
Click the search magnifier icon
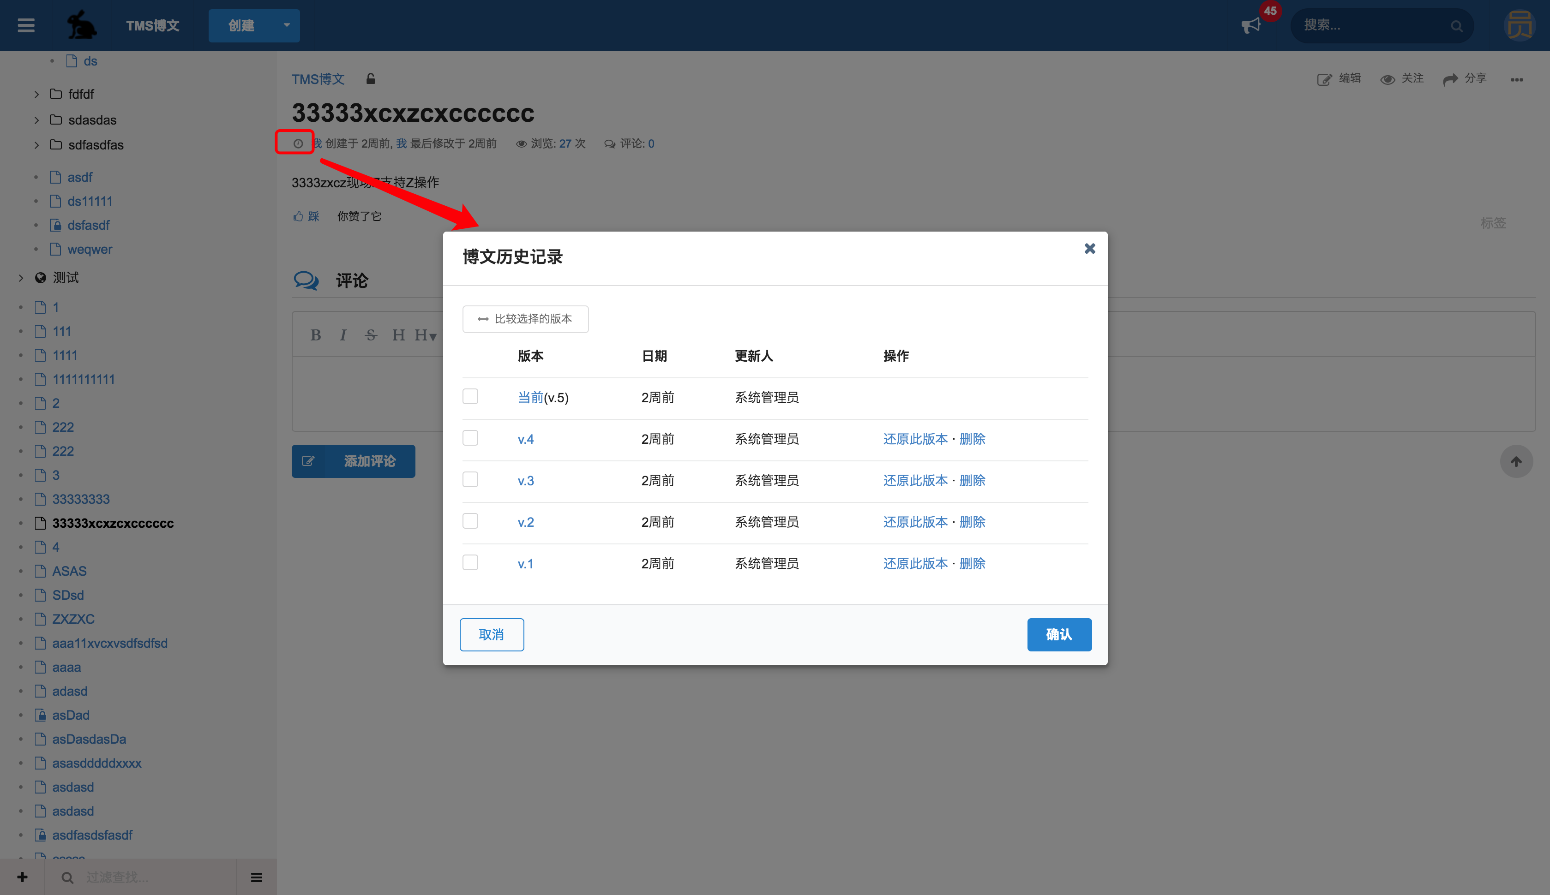coord(1457,26)
